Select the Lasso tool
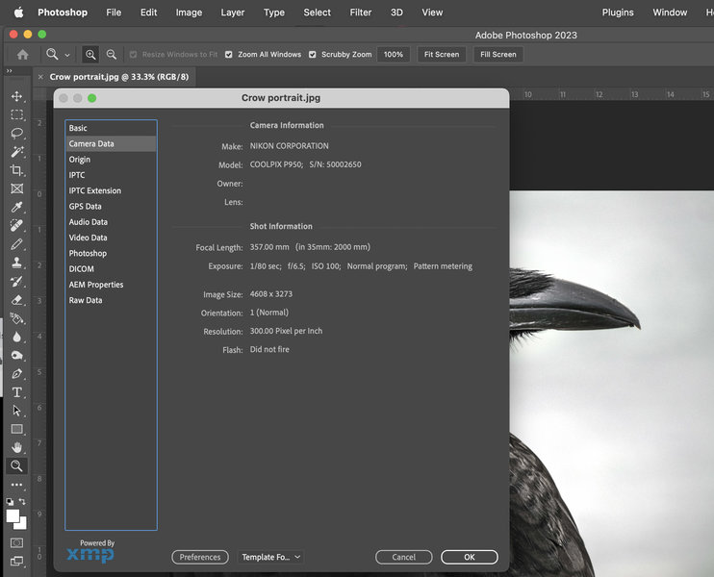The width and height of the screenshot is (714, 577). [x=17, y=134]
